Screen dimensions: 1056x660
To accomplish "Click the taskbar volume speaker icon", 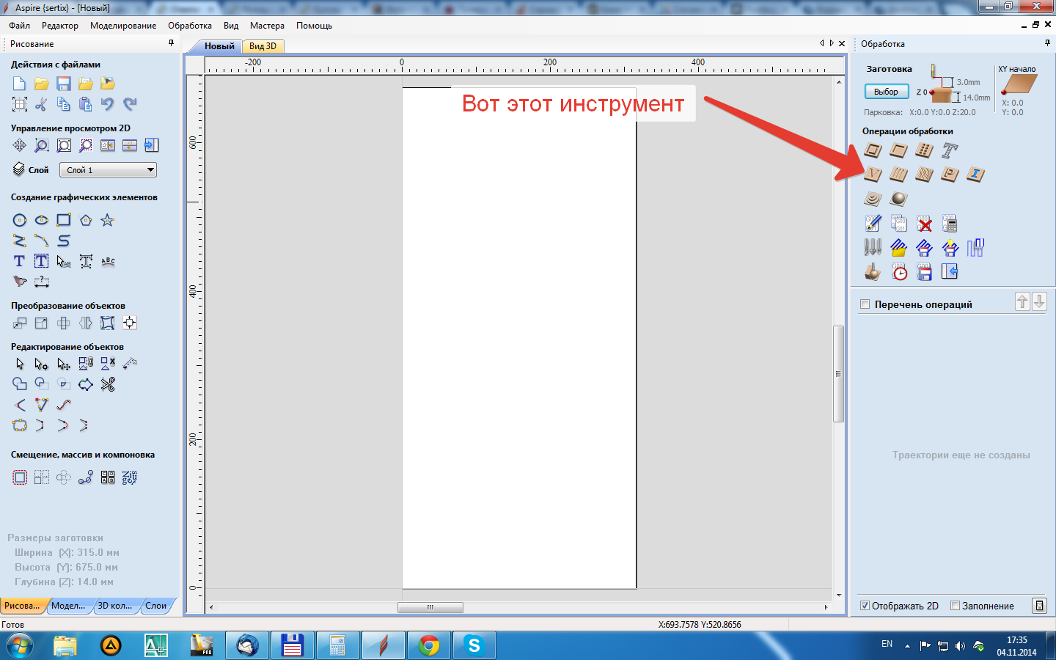I will [960, 645].
